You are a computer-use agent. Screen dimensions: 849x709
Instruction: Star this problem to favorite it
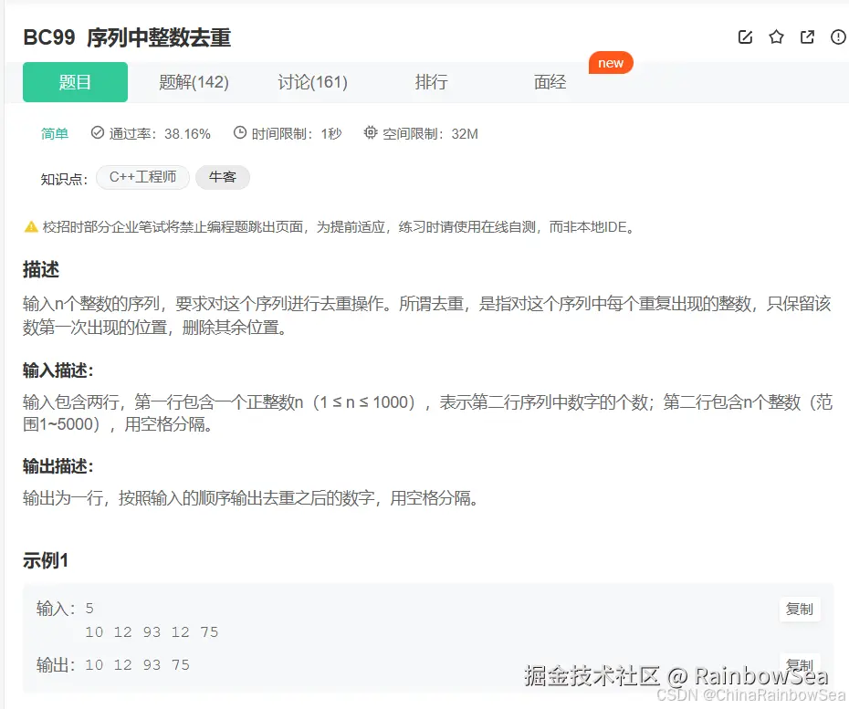(776, 36)
